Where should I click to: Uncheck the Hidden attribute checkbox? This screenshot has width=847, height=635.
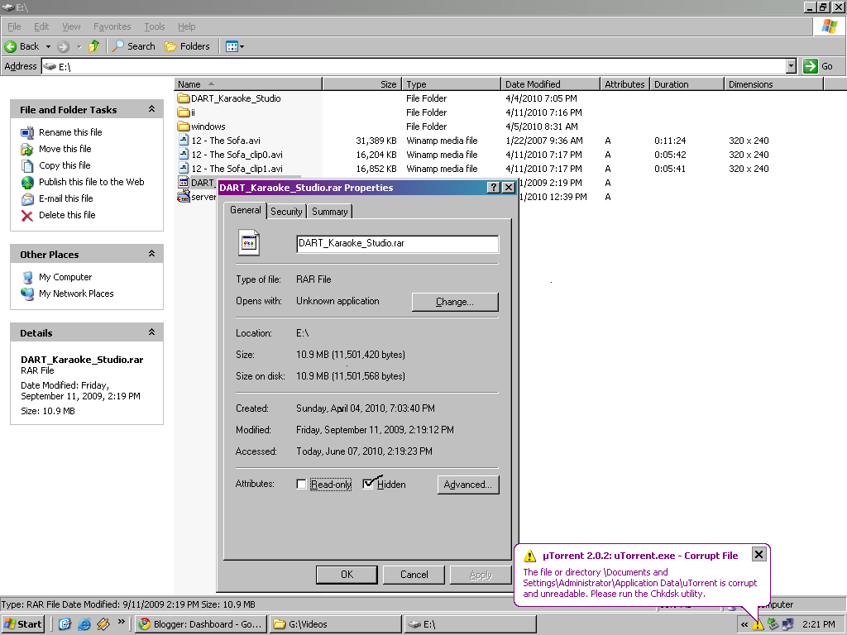pyautogui.click(x=368, y=484)
